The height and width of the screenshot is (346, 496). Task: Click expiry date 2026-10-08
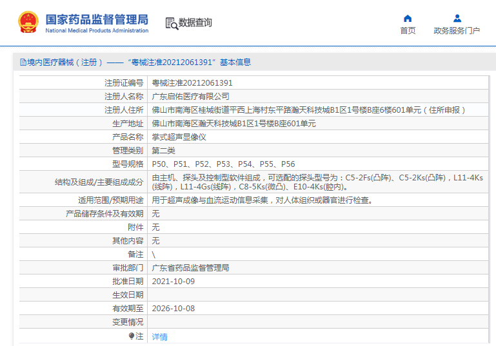point(173,309)
